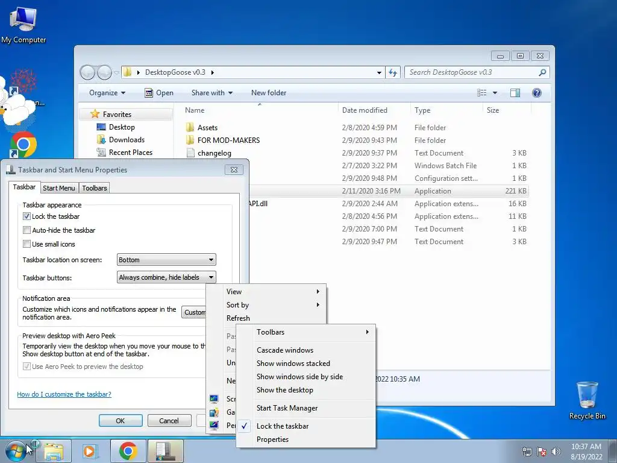Click Open in Explorer toolbar
The height and width of the screenshot is (463, 617).
click(x=159, y=93)
